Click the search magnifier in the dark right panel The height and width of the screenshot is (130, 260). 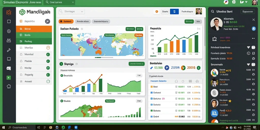[x=213, y=11]
